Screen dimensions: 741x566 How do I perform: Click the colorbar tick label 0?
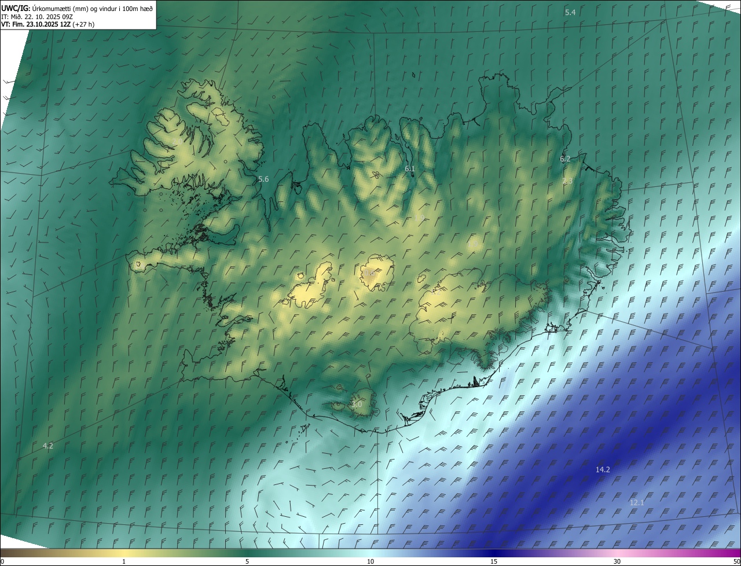[x=2, y=561]
